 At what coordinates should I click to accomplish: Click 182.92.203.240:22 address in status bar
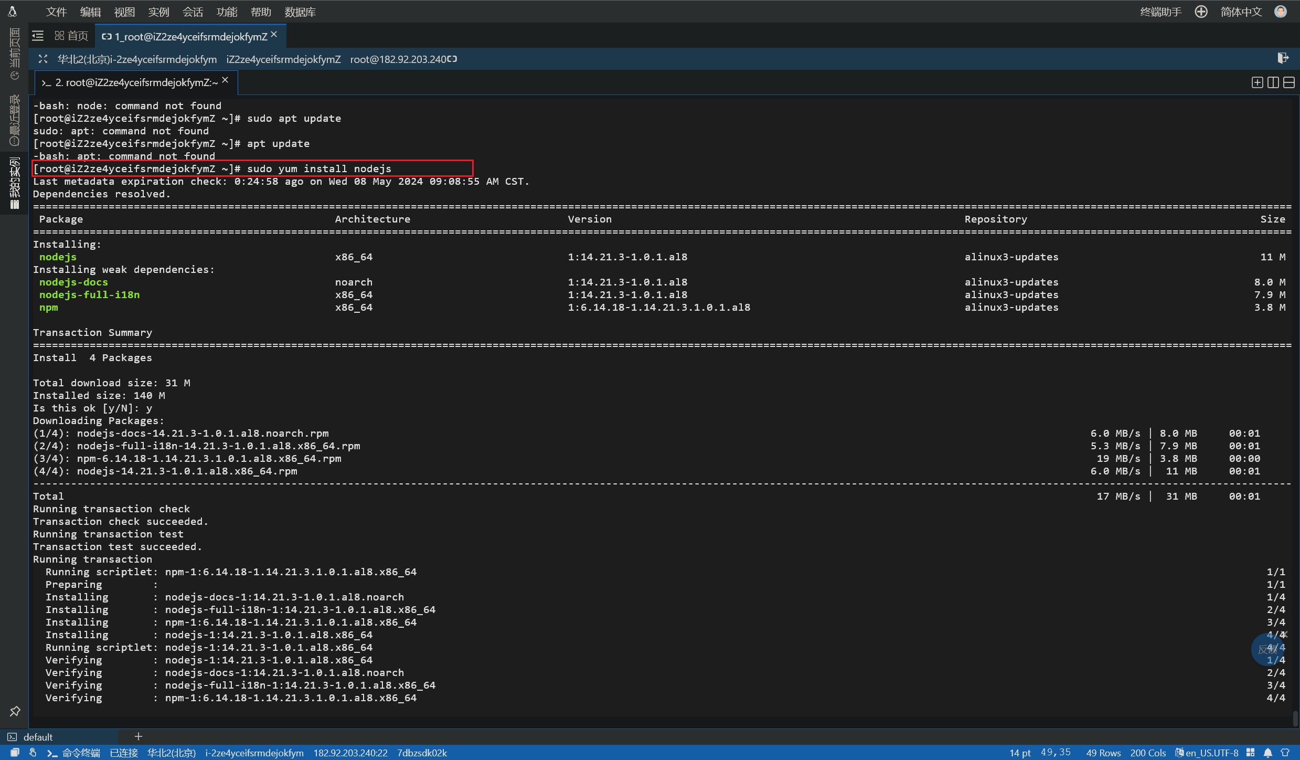click(350, 753)
